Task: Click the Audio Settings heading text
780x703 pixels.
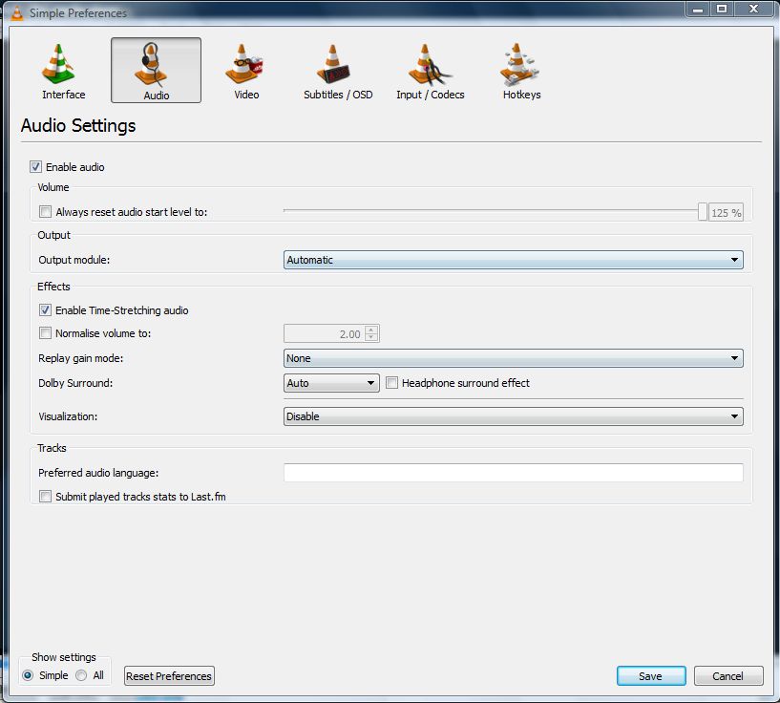Action: pyautogui.click(x=78, y=125)
